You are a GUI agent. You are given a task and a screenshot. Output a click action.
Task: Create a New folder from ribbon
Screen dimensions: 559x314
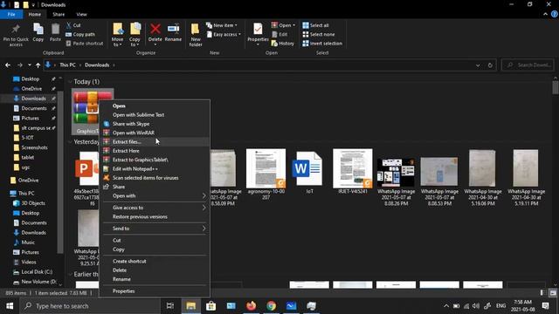click(196, 35)
